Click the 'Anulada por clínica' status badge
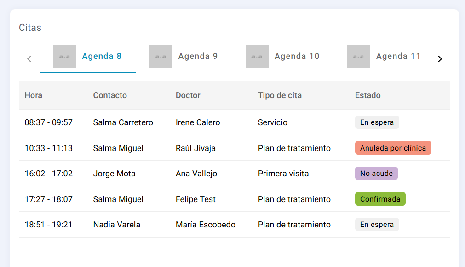465x267 pixels. coord(393,148)
